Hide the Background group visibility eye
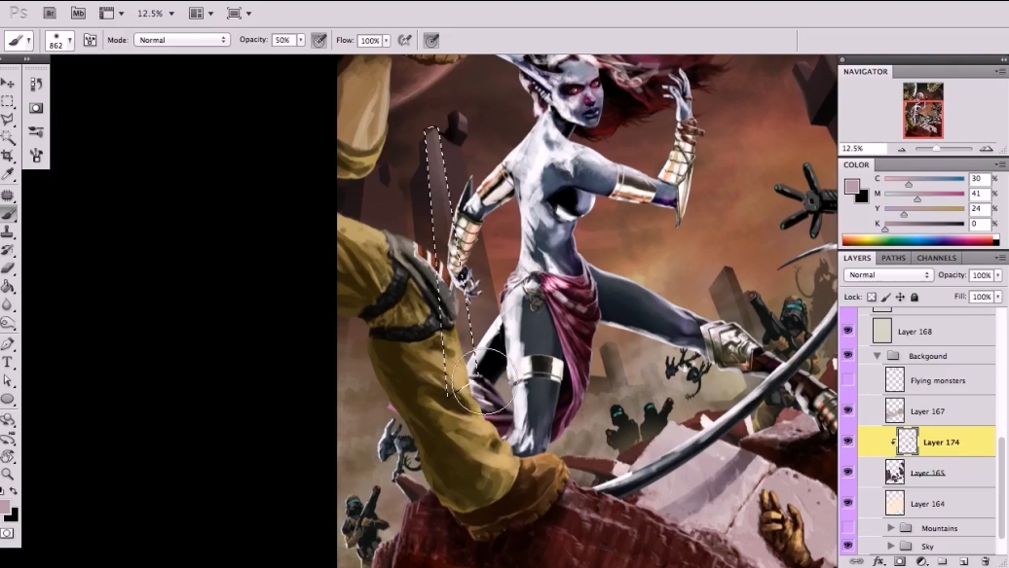1009x568 pixels. coord(847,355)
